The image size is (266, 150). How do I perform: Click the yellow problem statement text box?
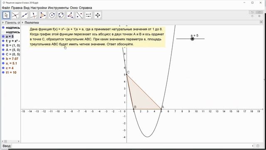(x=97, y=37)
